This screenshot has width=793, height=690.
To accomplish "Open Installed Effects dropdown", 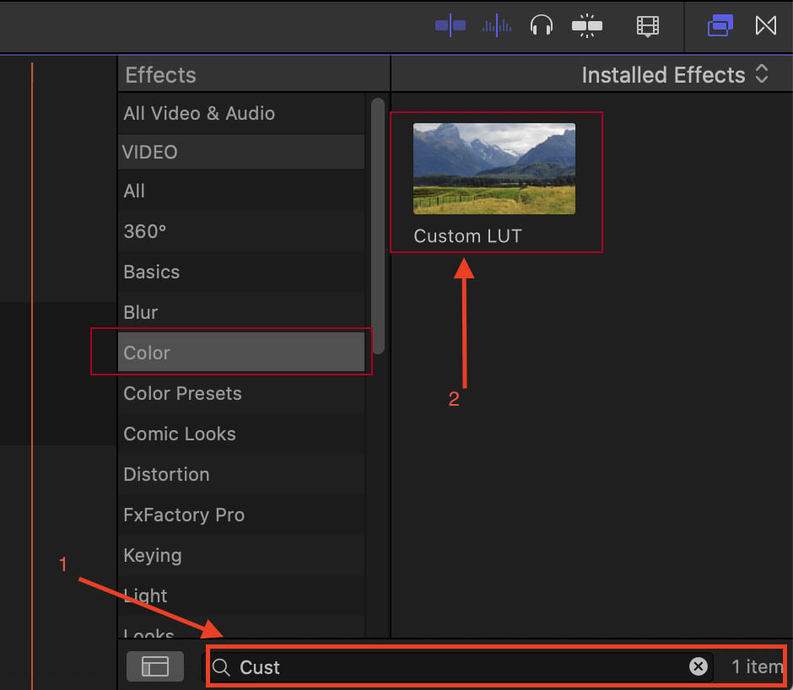I will coord(675,75).
